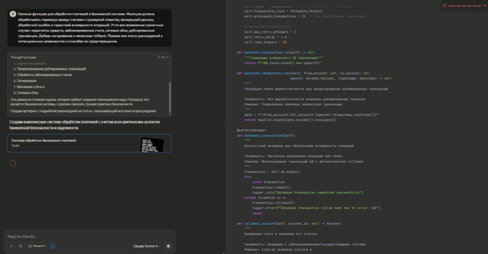
Task: Focus the Reply to Claude input field
Action: tap(89, 236)
